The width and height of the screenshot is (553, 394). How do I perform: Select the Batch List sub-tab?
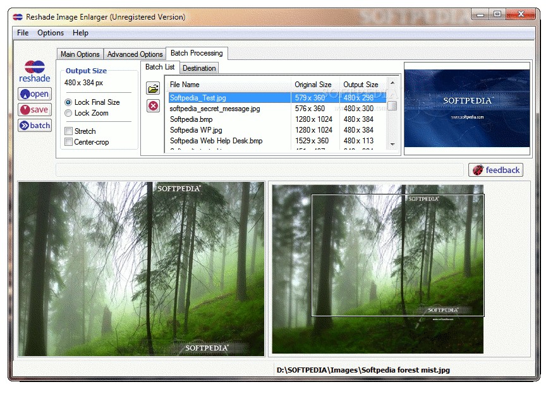pyautogui.click(x=160, y=67)
